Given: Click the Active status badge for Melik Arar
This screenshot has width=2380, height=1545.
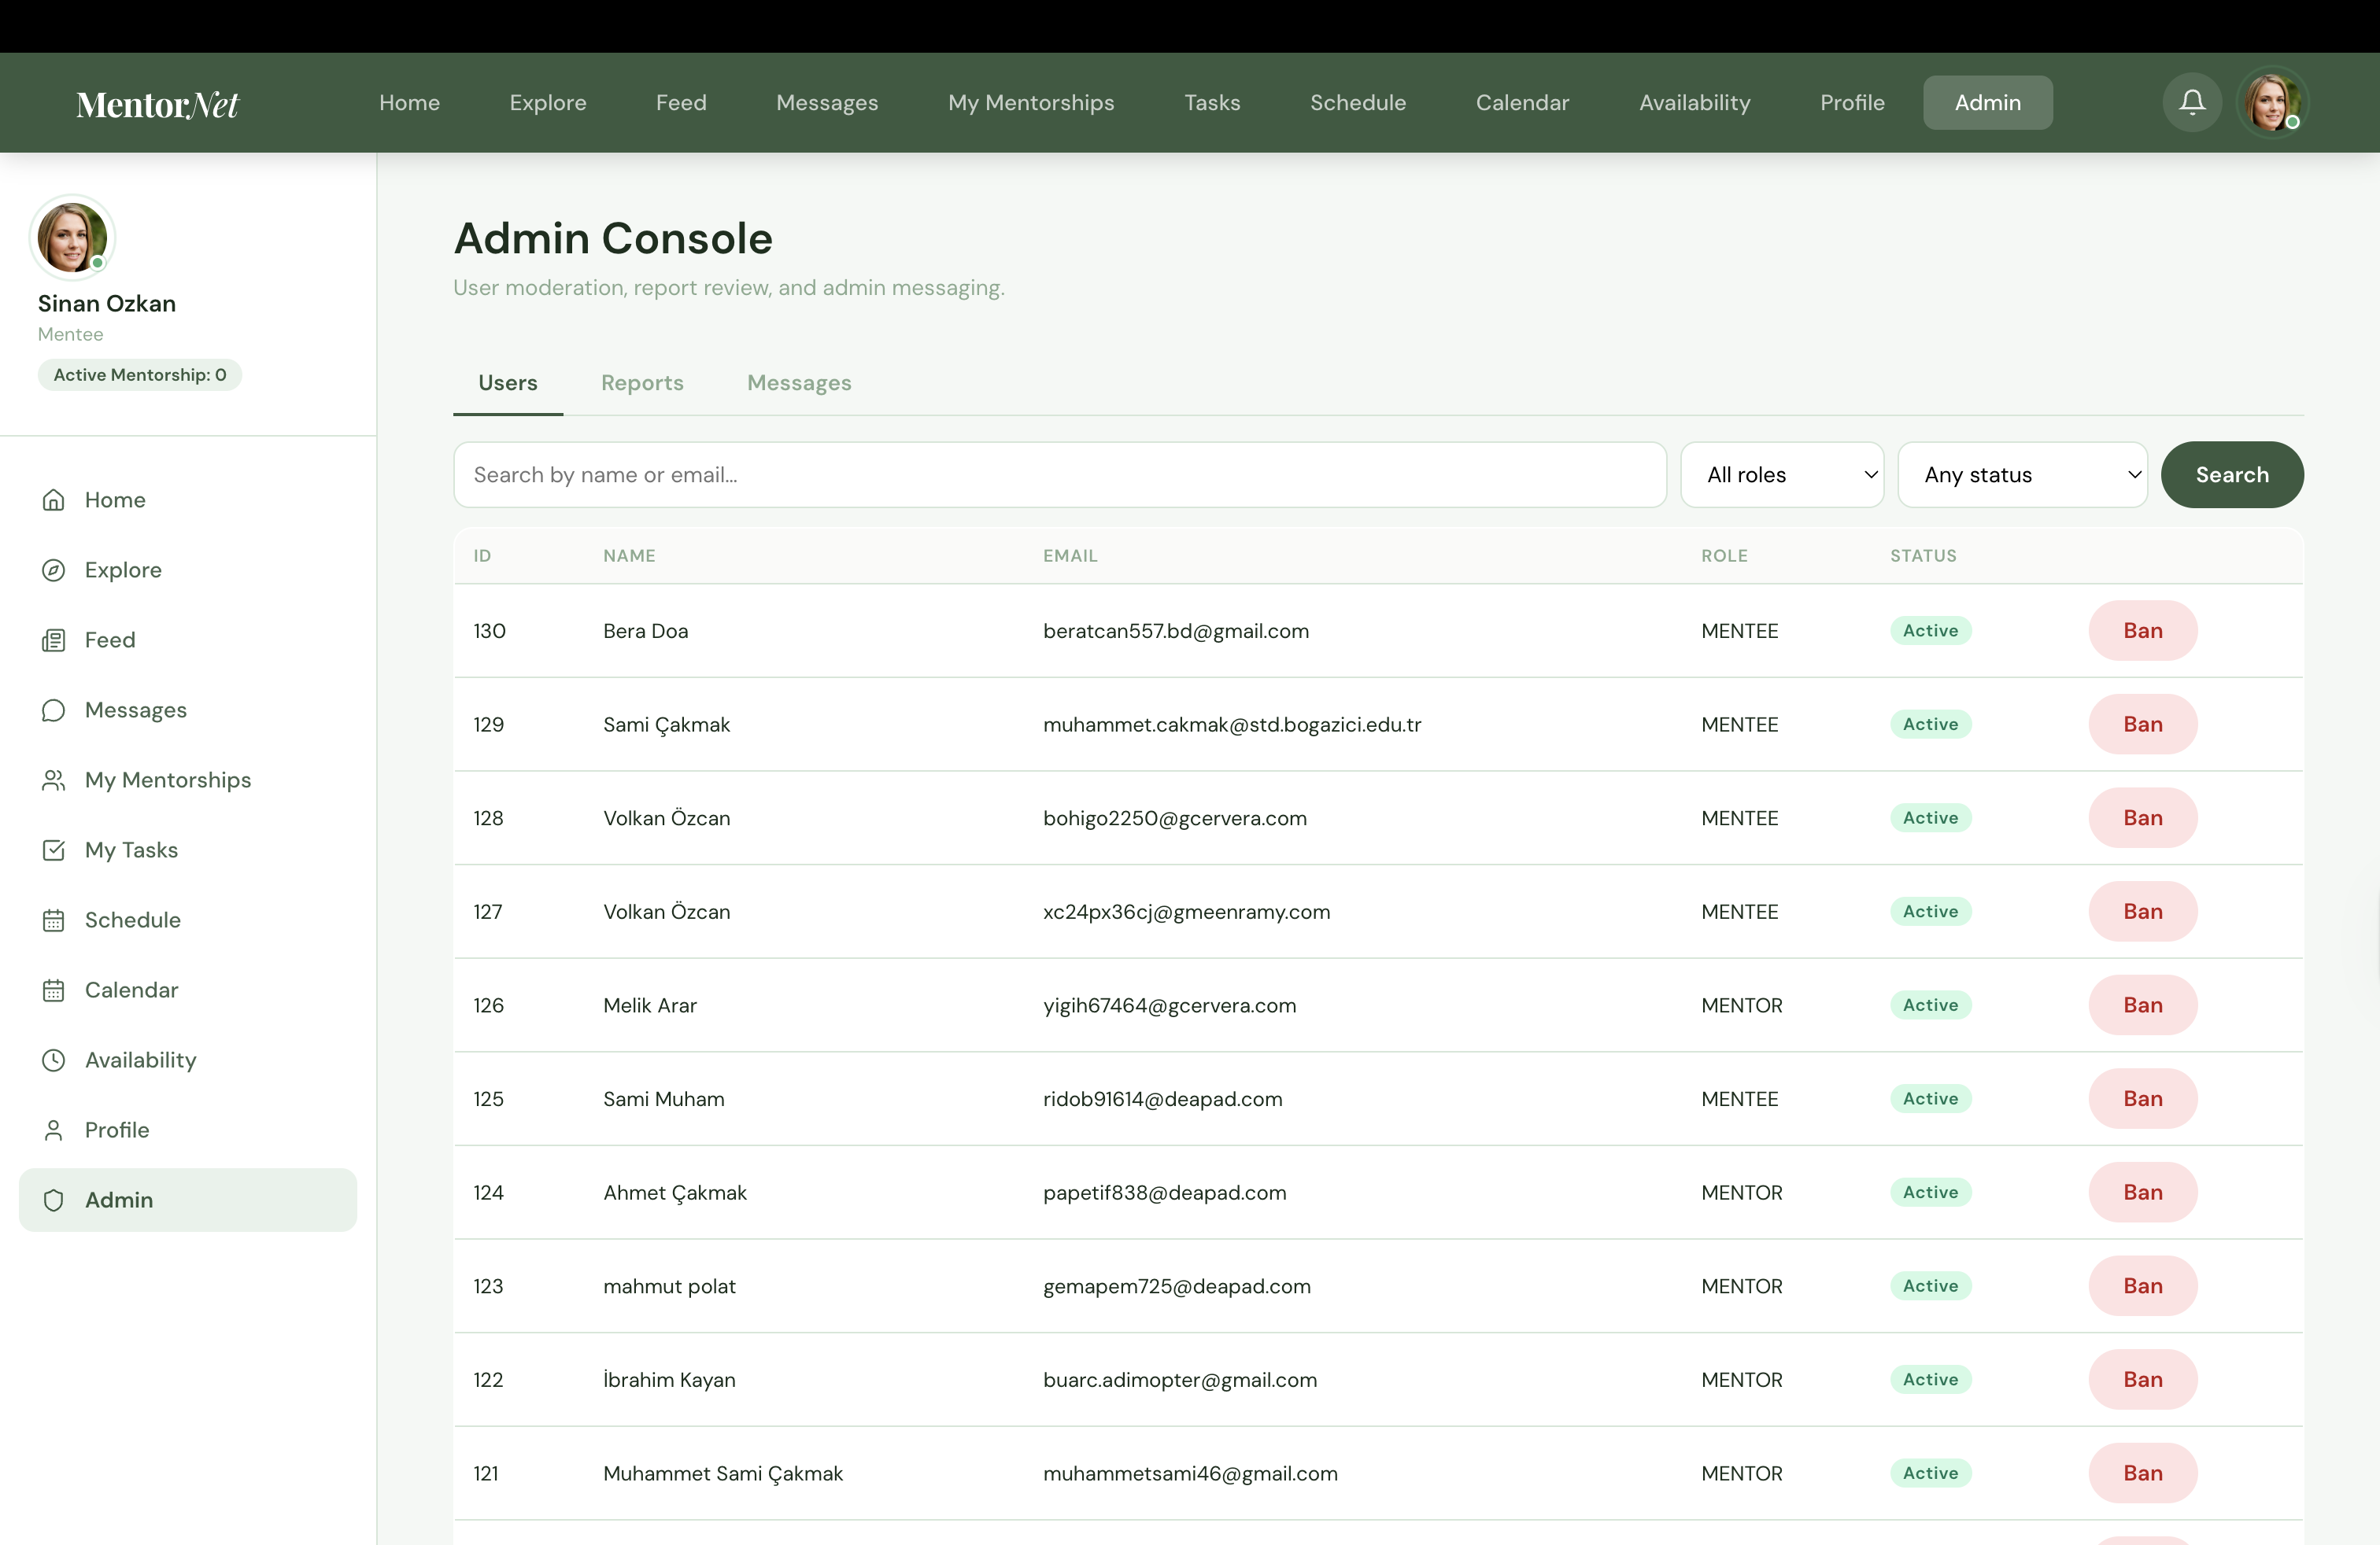Looking at the screenshot, I should (x=1930, y=1005).
